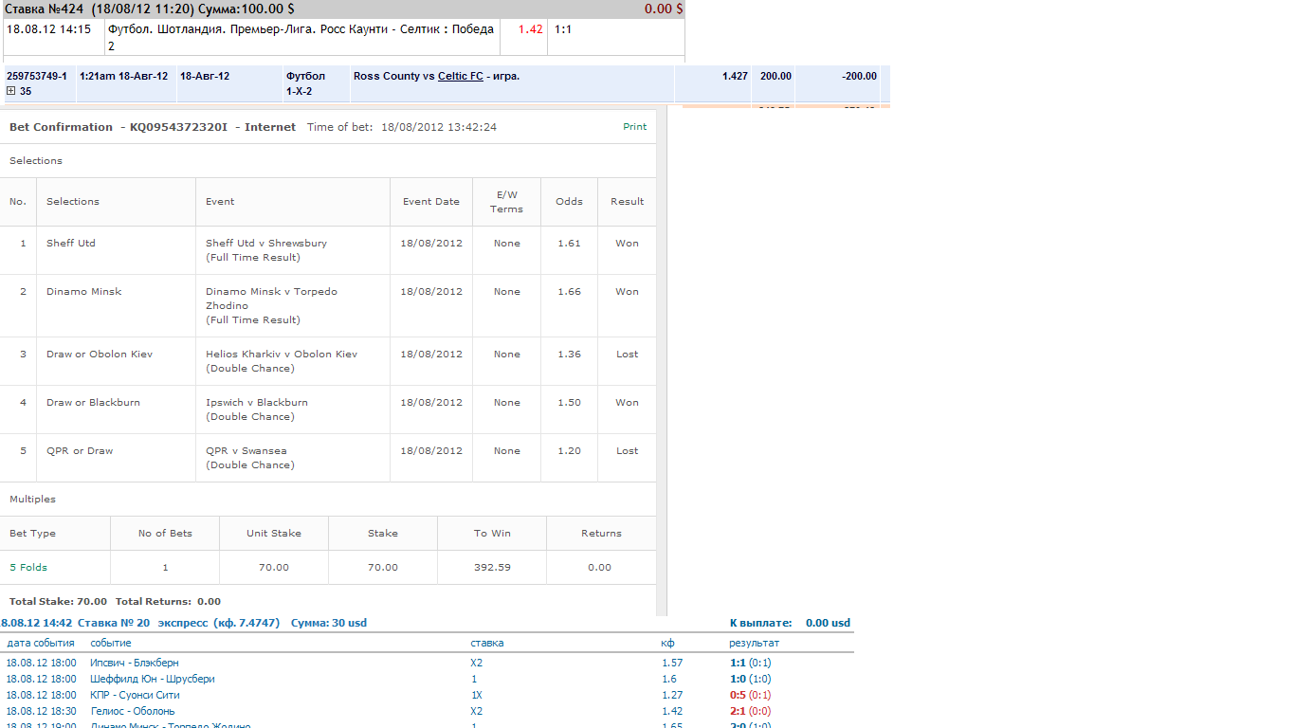Click the 1.66 odds value
Viewport: 1295px width, 728px height.
pyautogui.click(x=569, y=292)
